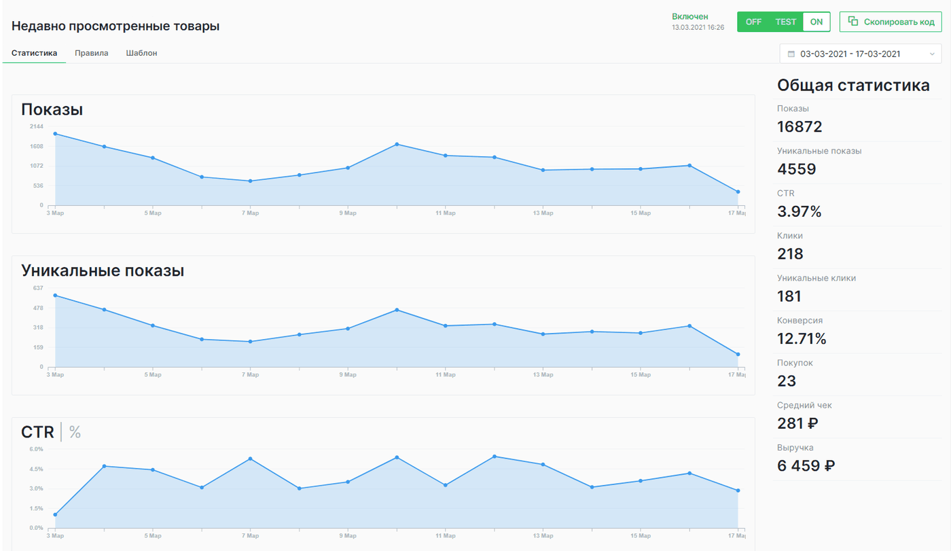951x551 pixels.
Task: Click the Средний чек value 281 ₽
Action: 797,423
